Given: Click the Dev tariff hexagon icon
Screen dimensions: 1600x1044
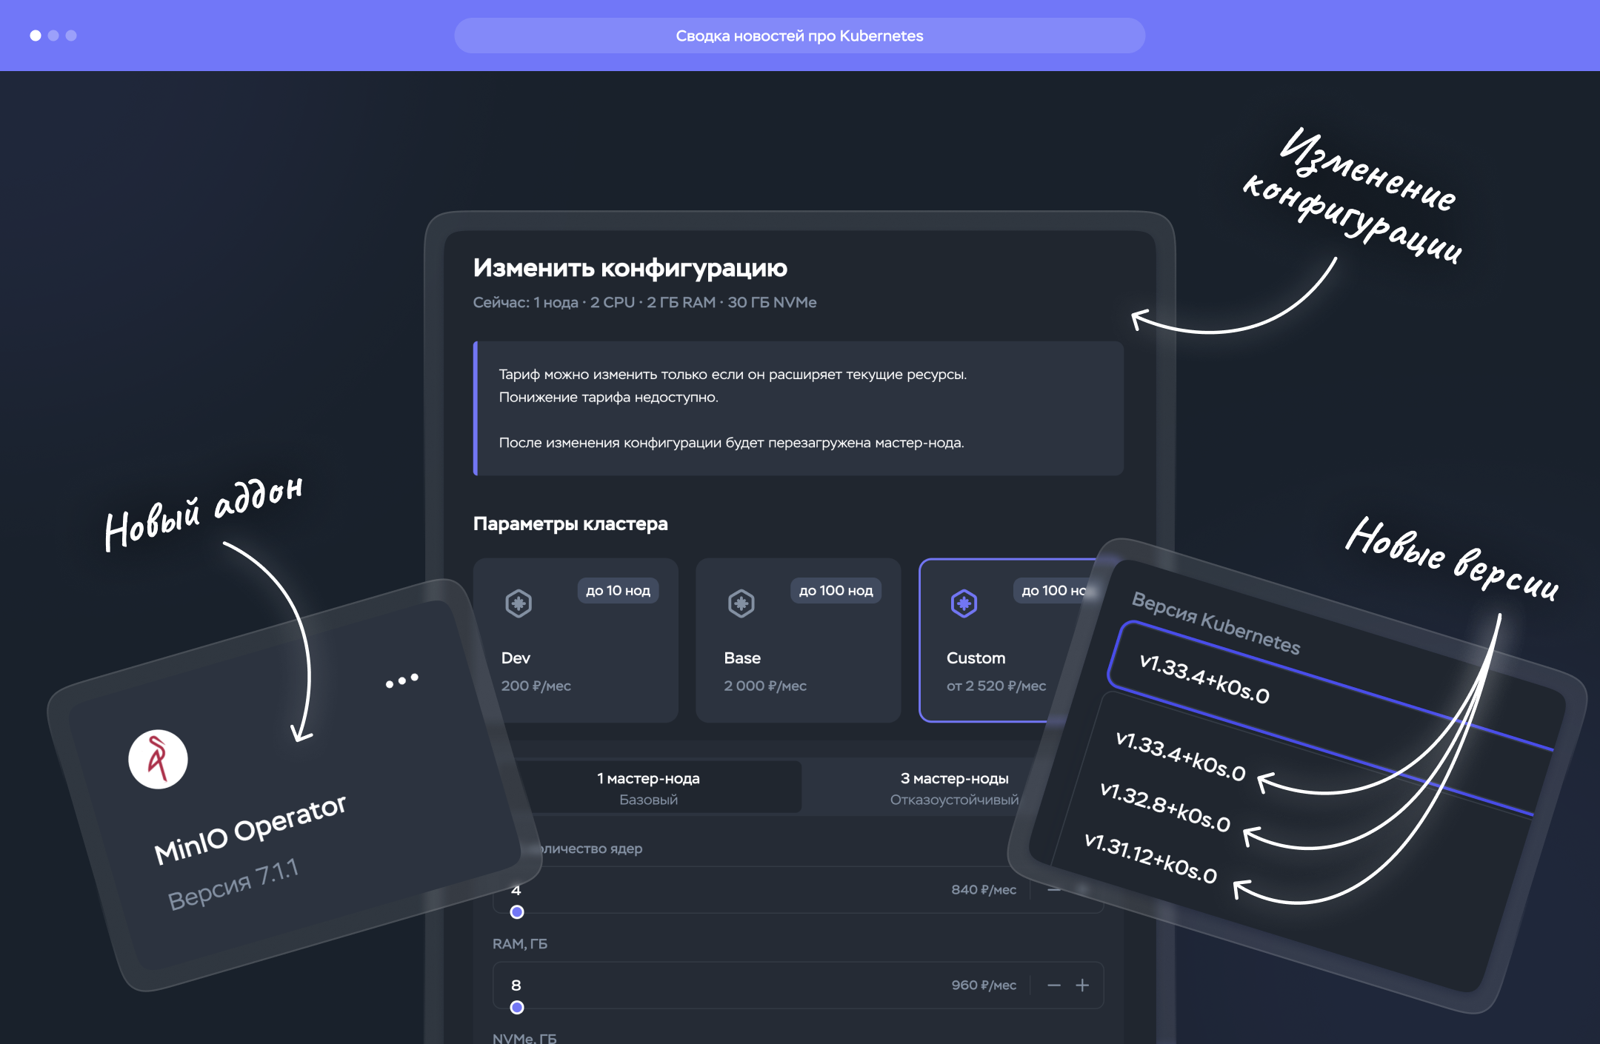Looking at the screenshot, I should point(519,603).
